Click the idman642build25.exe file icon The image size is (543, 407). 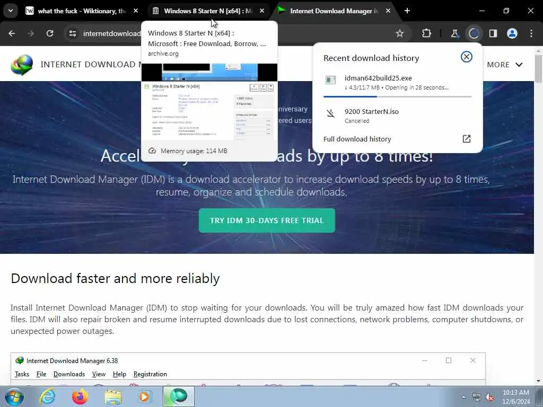point(331,81)
